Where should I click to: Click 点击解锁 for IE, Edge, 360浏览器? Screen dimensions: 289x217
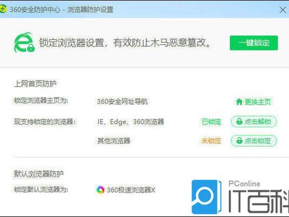(x=254, y=122)
